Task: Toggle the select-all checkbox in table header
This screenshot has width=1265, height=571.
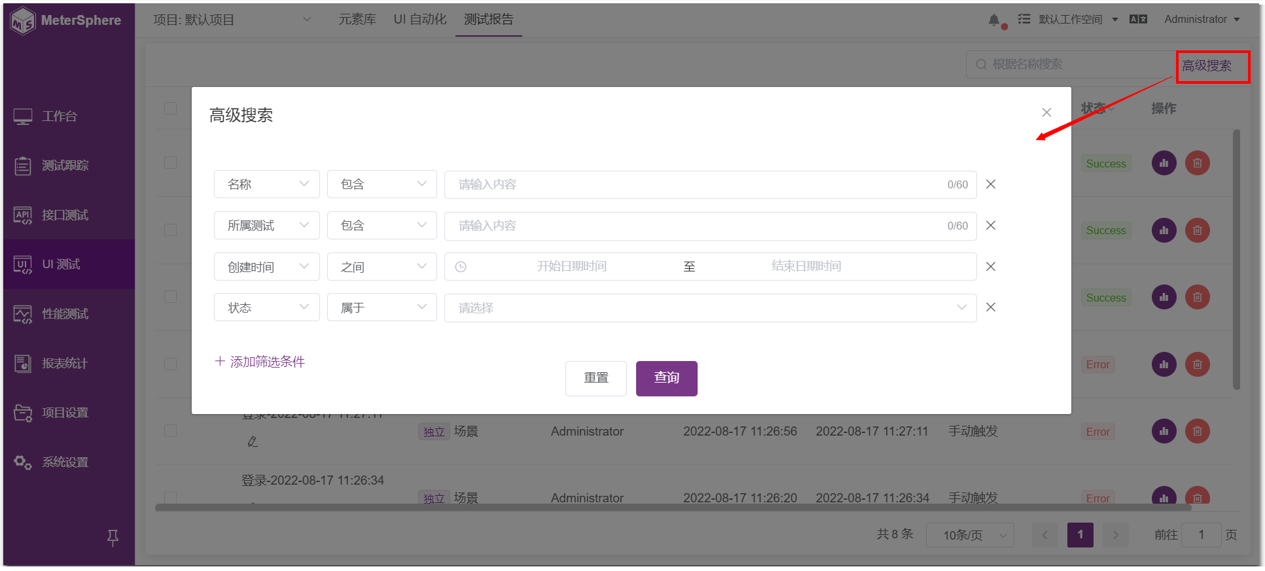Action: coord(170,108)
